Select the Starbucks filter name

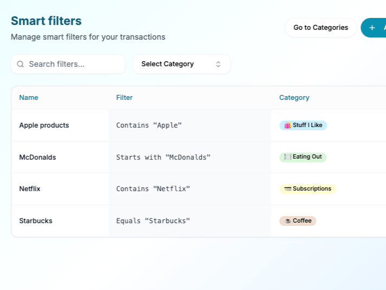click(x=36, y=220)
